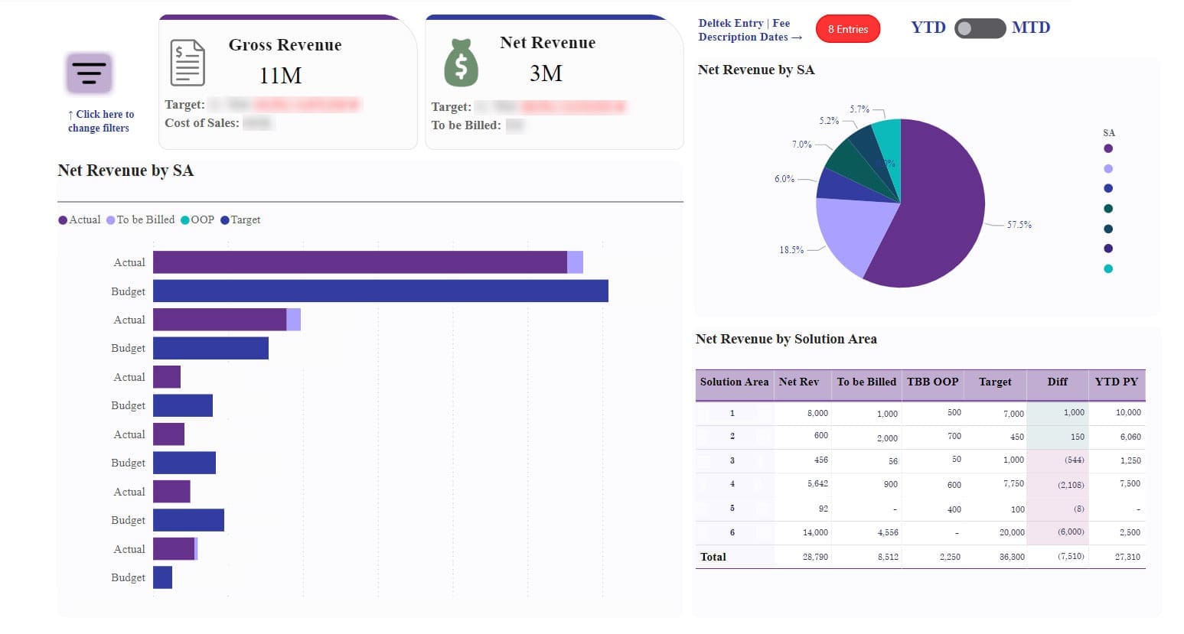This screenshot has width=1184, height=634.
Task: Select the Total row in the table
Action: (x=920, y=557)
